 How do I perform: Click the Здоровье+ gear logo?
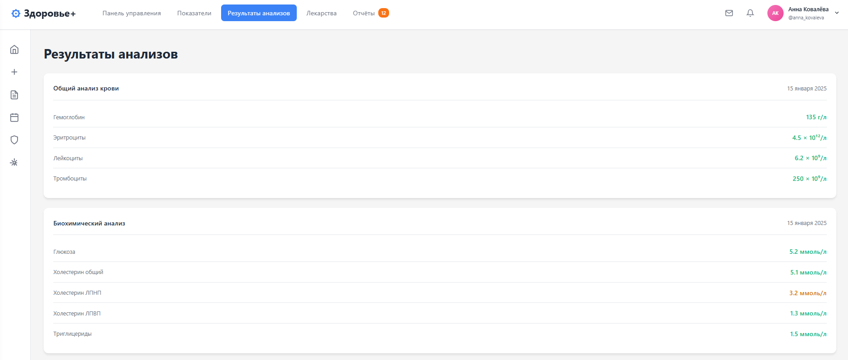(16, 13)
